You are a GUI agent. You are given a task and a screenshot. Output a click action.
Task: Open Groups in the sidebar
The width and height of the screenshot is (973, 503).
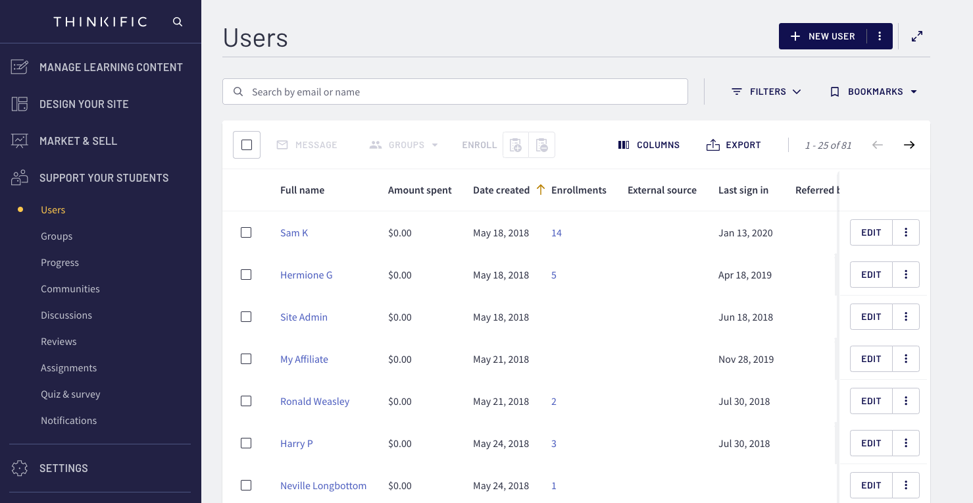click(57, 236)
